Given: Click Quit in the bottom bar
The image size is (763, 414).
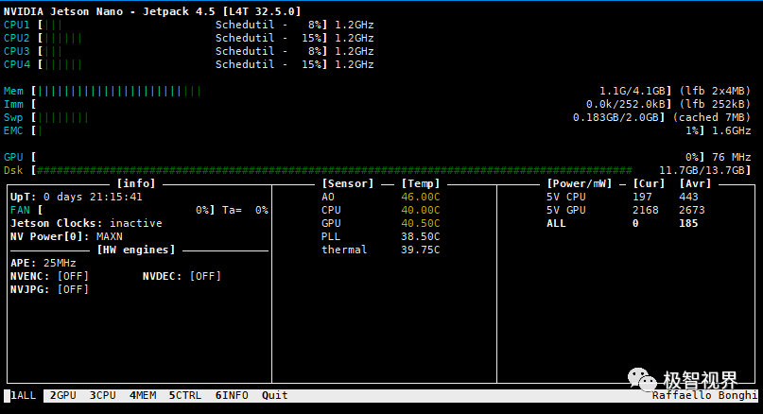Looking at the screenshot, I should (274, 395).
